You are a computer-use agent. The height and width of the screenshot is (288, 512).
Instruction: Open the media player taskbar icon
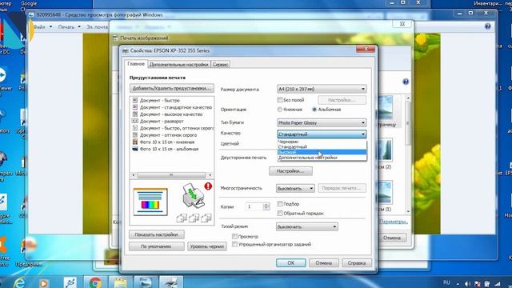tap(43, 282)
